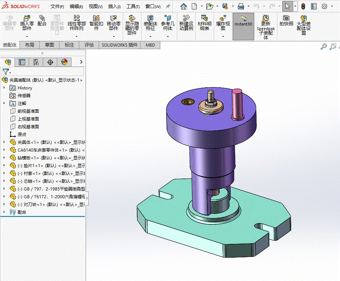This screenshot has width=340, height=281.
Task: Open the PropertyManager tab icon
Action: [22, 62]
